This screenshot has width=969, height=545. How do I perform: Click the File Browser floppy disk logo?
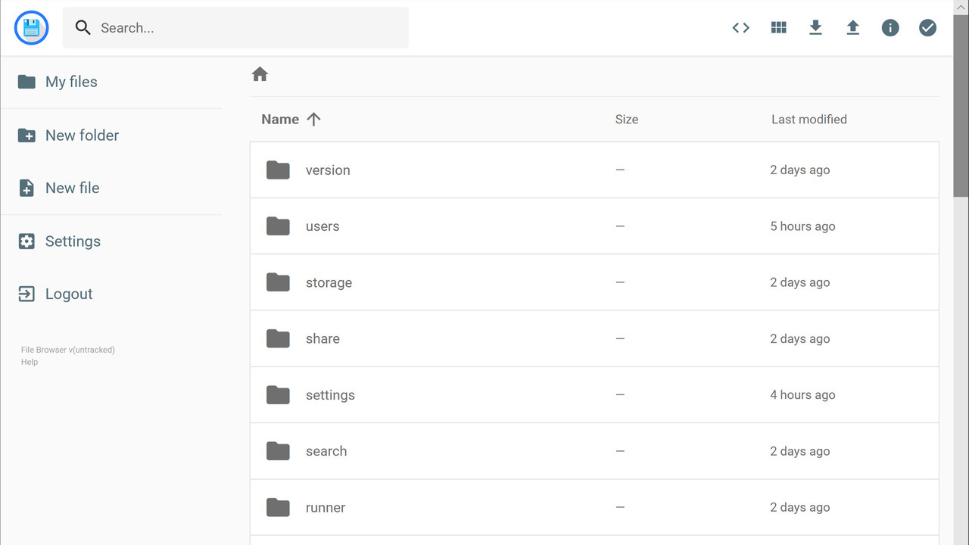pos(31,28)
